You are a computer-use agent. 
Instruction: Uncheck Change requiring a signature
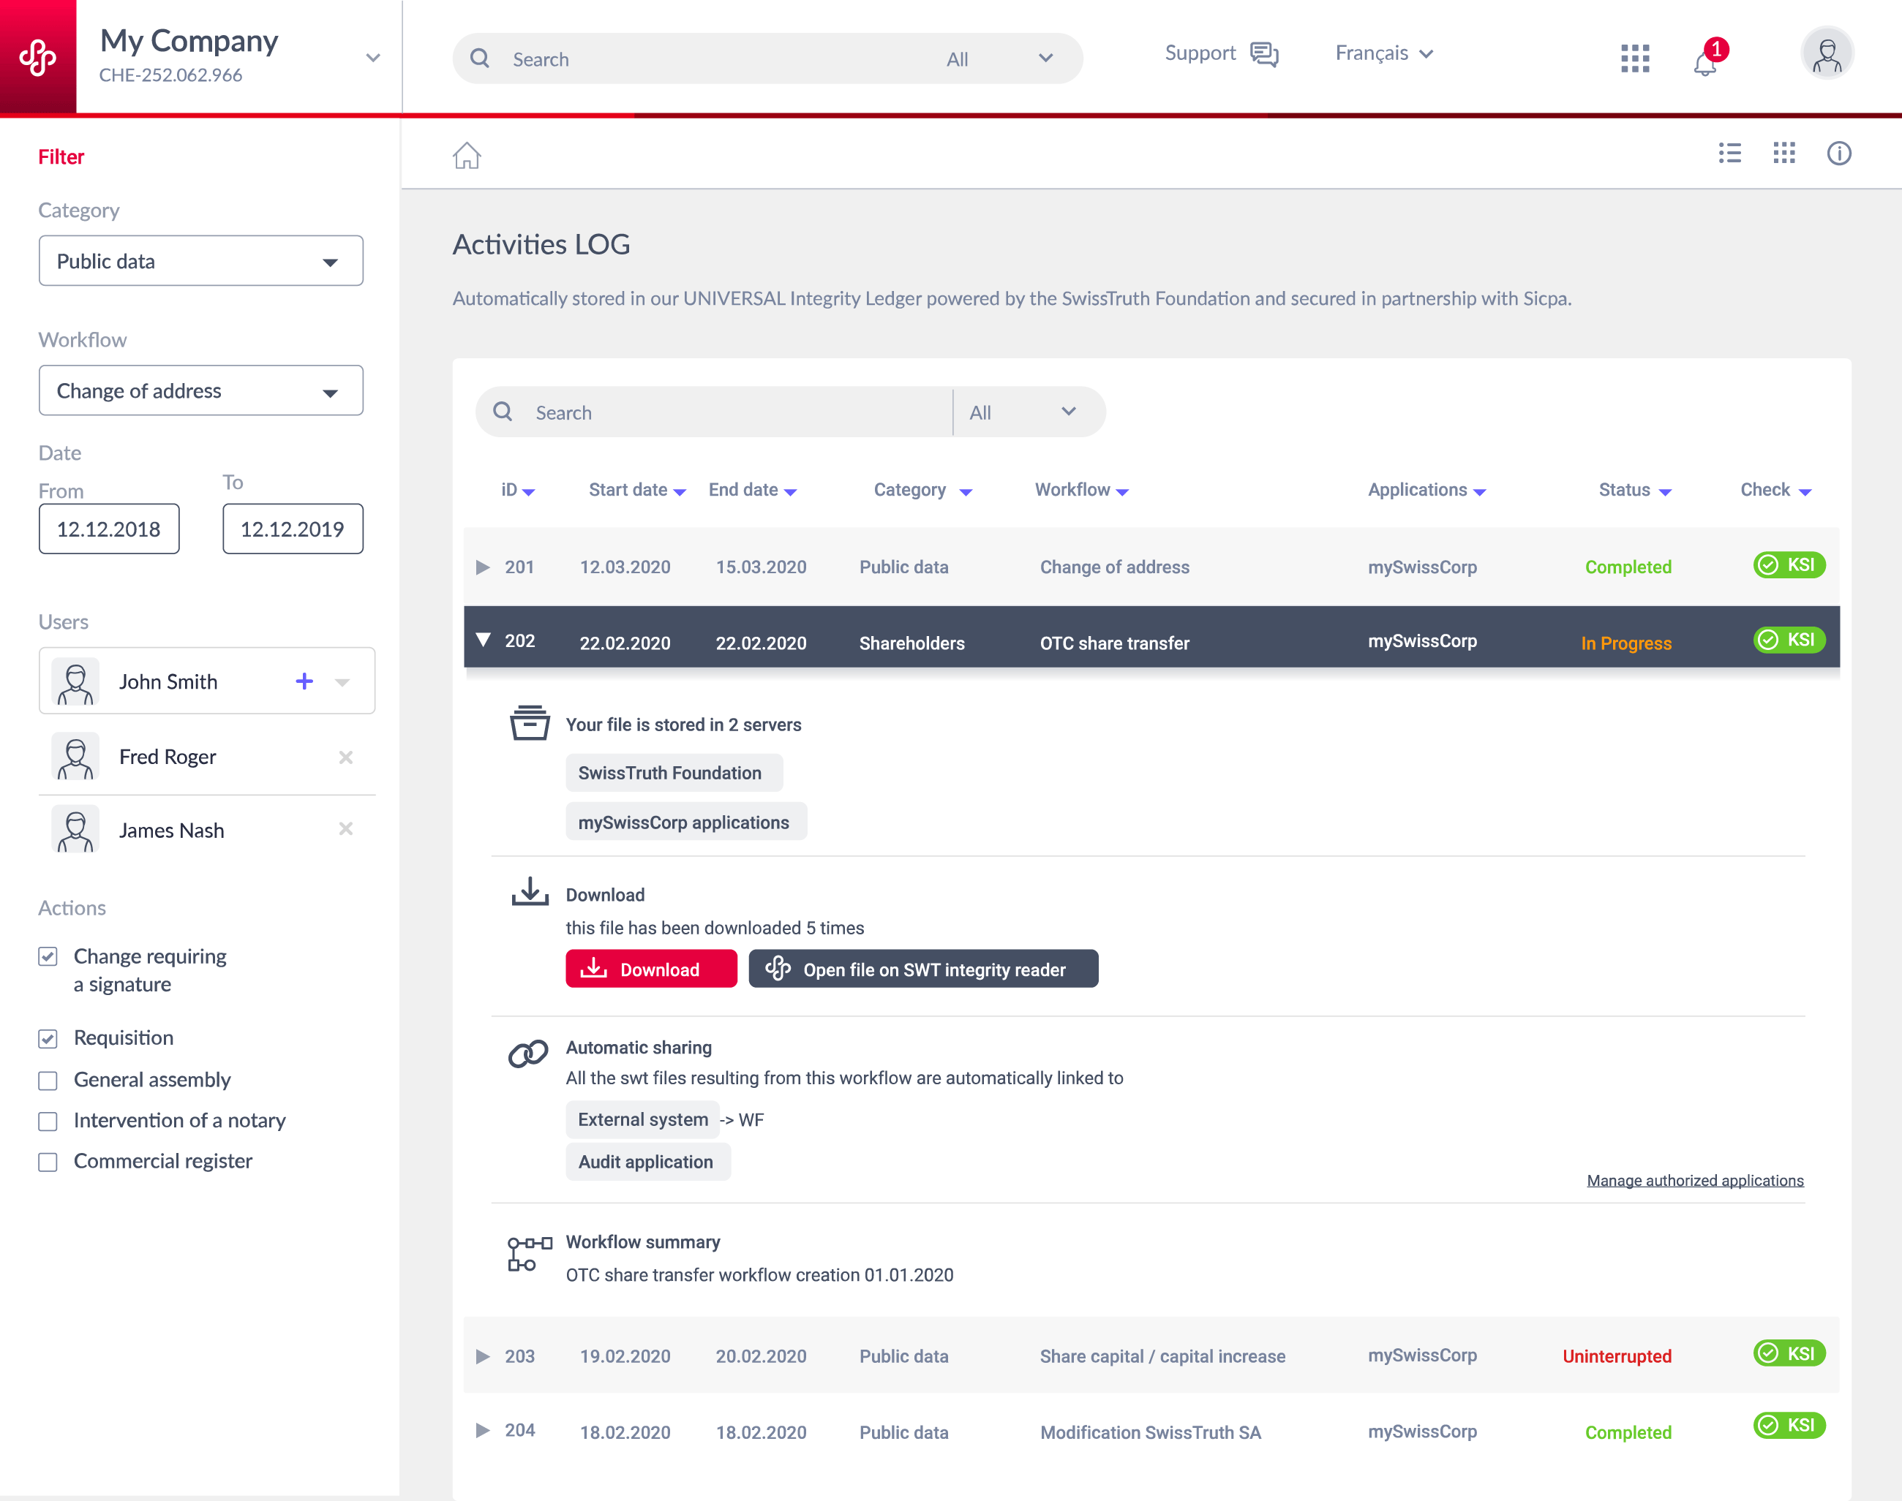48,956
